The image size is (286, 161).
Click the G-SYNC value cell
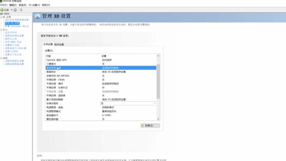coord(106,115)
